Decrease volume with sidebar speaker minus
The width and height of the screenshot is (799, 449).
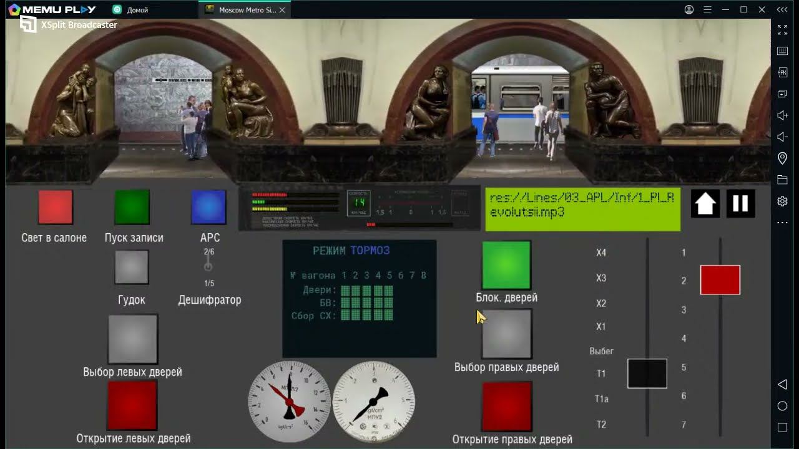coord(782,137)
